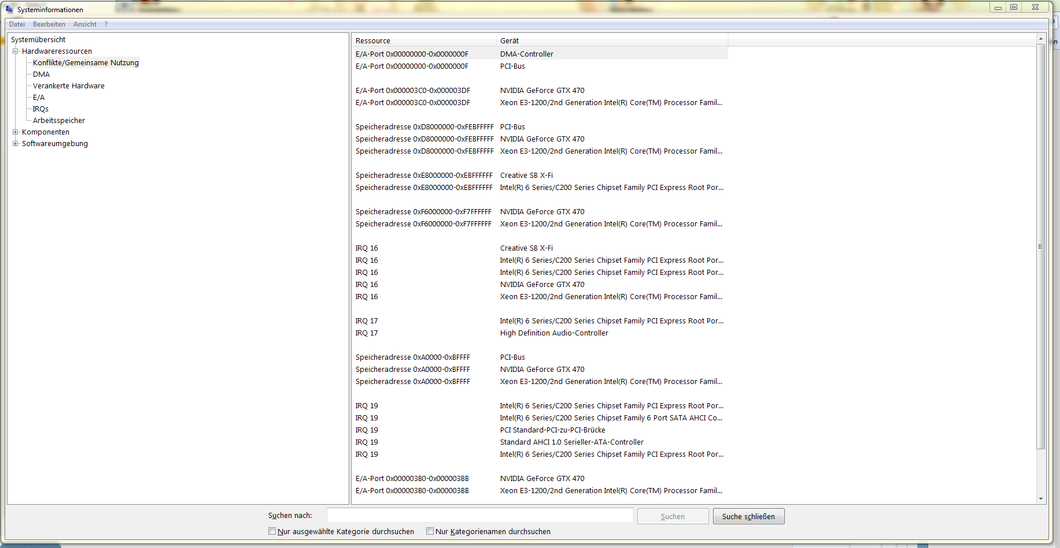Select Komponenten label in tree
The width and height of the screenshot is (1060, 548).
(x=46, y=132)
